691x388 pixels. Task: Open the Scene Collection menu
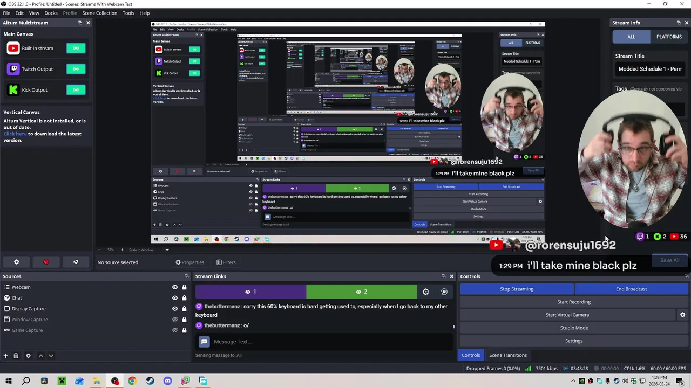pos(99,13)
